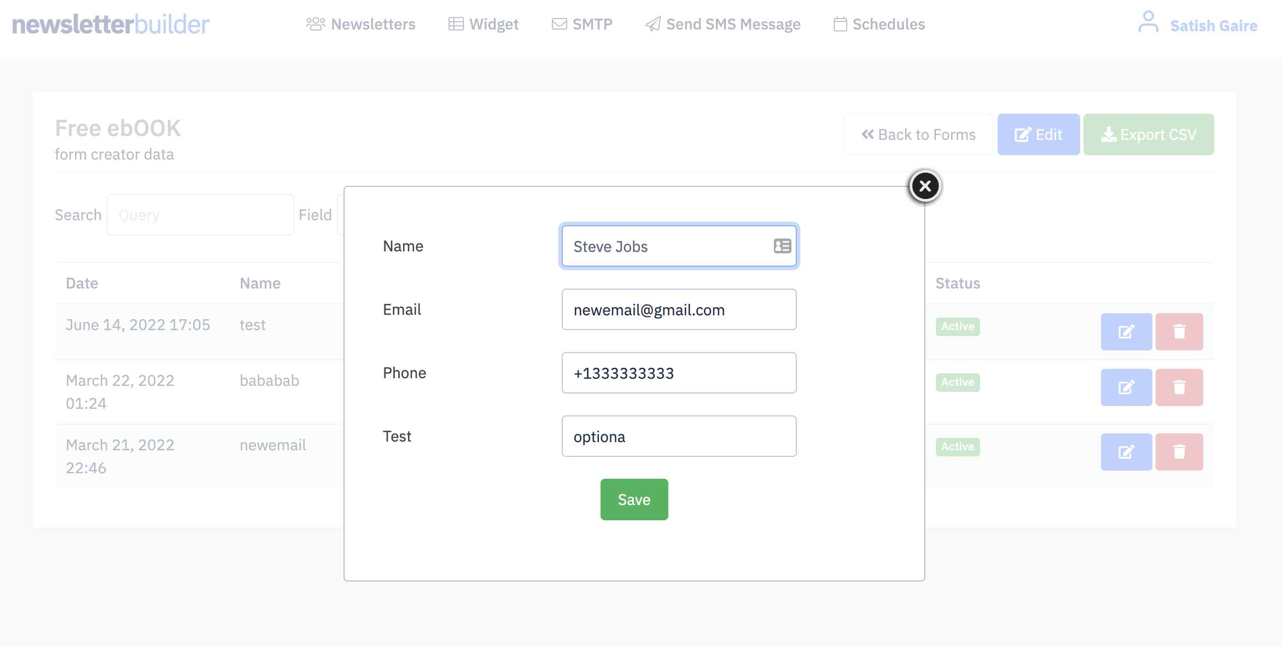Image resolution: width=1282 pixels, height=646 pixels.
Task: Open the Satish Gaire user profile icon
Action: pyautogui.click(x=1148, y=22)
